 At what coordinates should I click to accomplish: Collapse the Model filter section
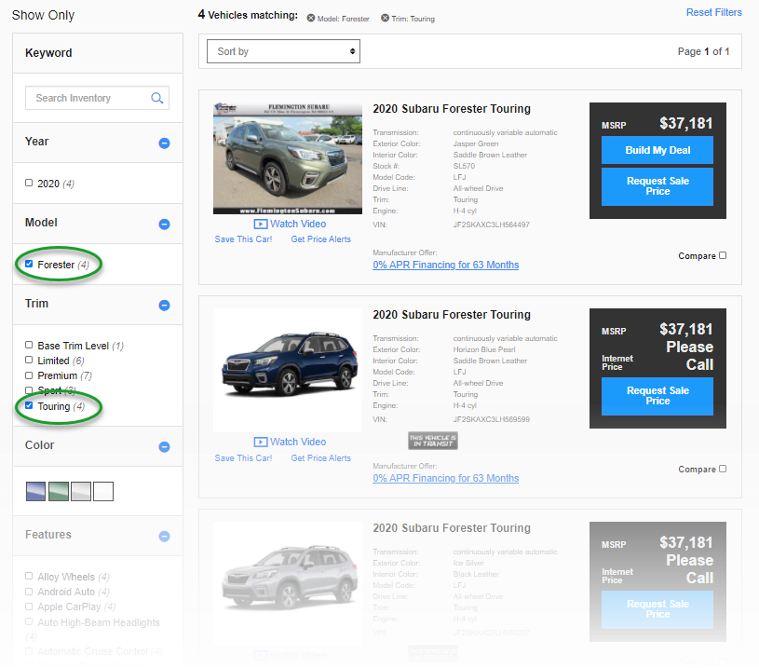point(164,225)
